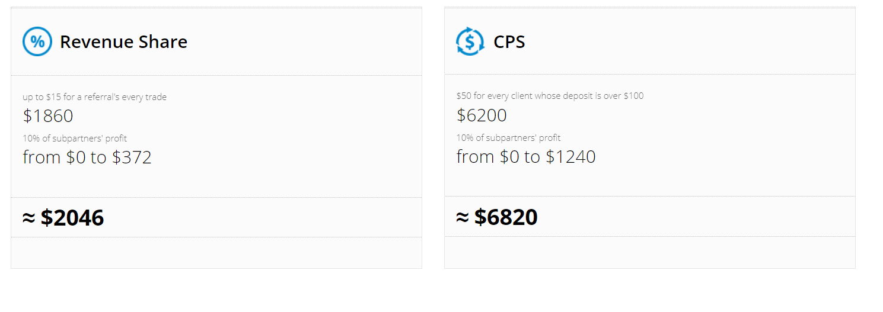This screenshot has height=312, width=883.
Task: Click the CPS dollar cycle icon
Action: pos(470,41)
